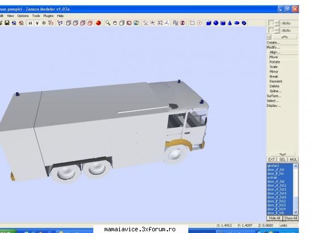Screen dimensions: 311x233
Task: Create a cylinder primitive
Action: (223, 23)
